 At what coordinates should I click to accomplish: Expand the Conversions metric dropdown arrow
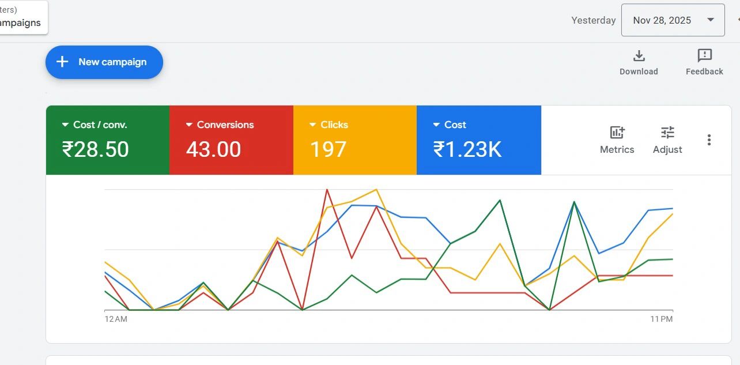tap(189, 125)
